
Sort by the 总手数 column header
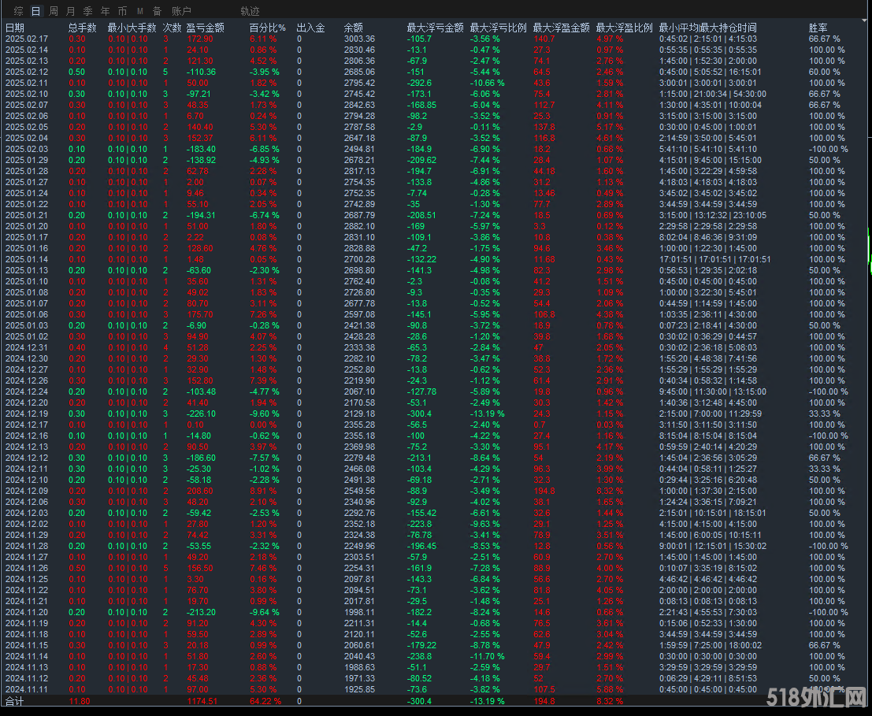coord(82,28)
